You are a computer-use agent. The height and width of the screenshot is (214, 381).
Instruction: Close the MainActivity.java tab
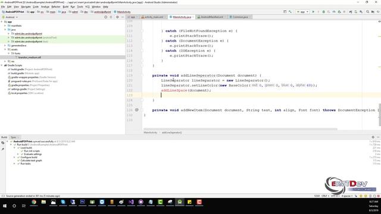(193, 17)
